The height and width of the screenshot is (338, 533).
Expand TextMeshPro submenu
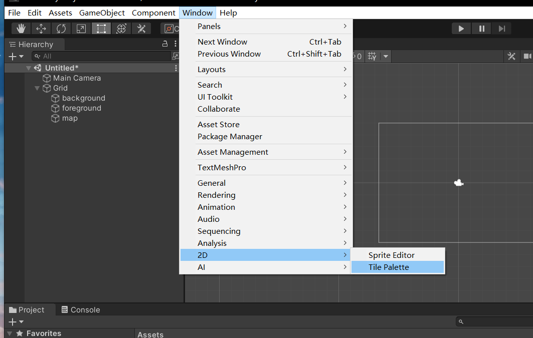click(266, 168)
